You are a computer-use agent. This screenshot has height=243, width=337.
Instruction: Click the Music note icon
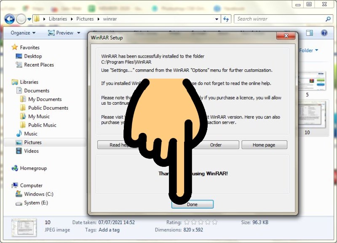click(19, 133)
